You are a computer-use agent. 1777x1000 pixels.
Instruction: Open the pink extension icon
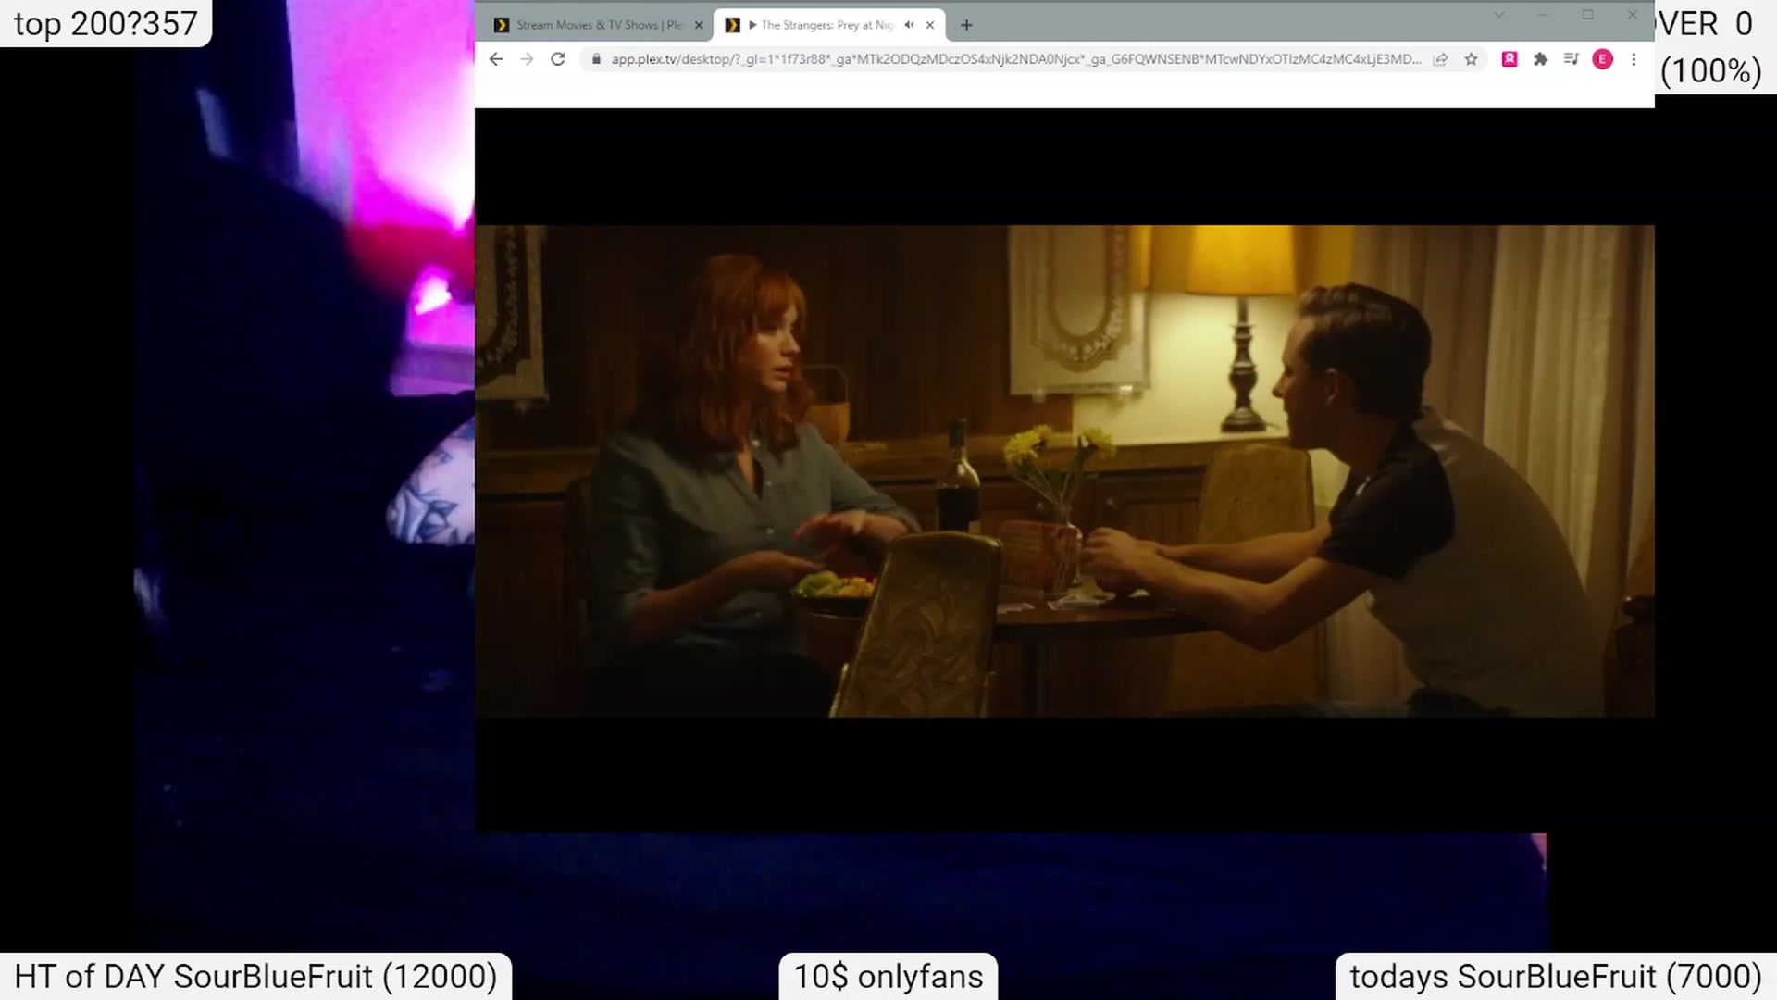click(x=1510, y=59)
